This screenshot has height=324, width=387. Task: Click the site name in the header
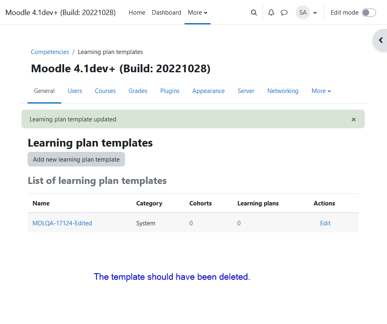coord(60,13)
